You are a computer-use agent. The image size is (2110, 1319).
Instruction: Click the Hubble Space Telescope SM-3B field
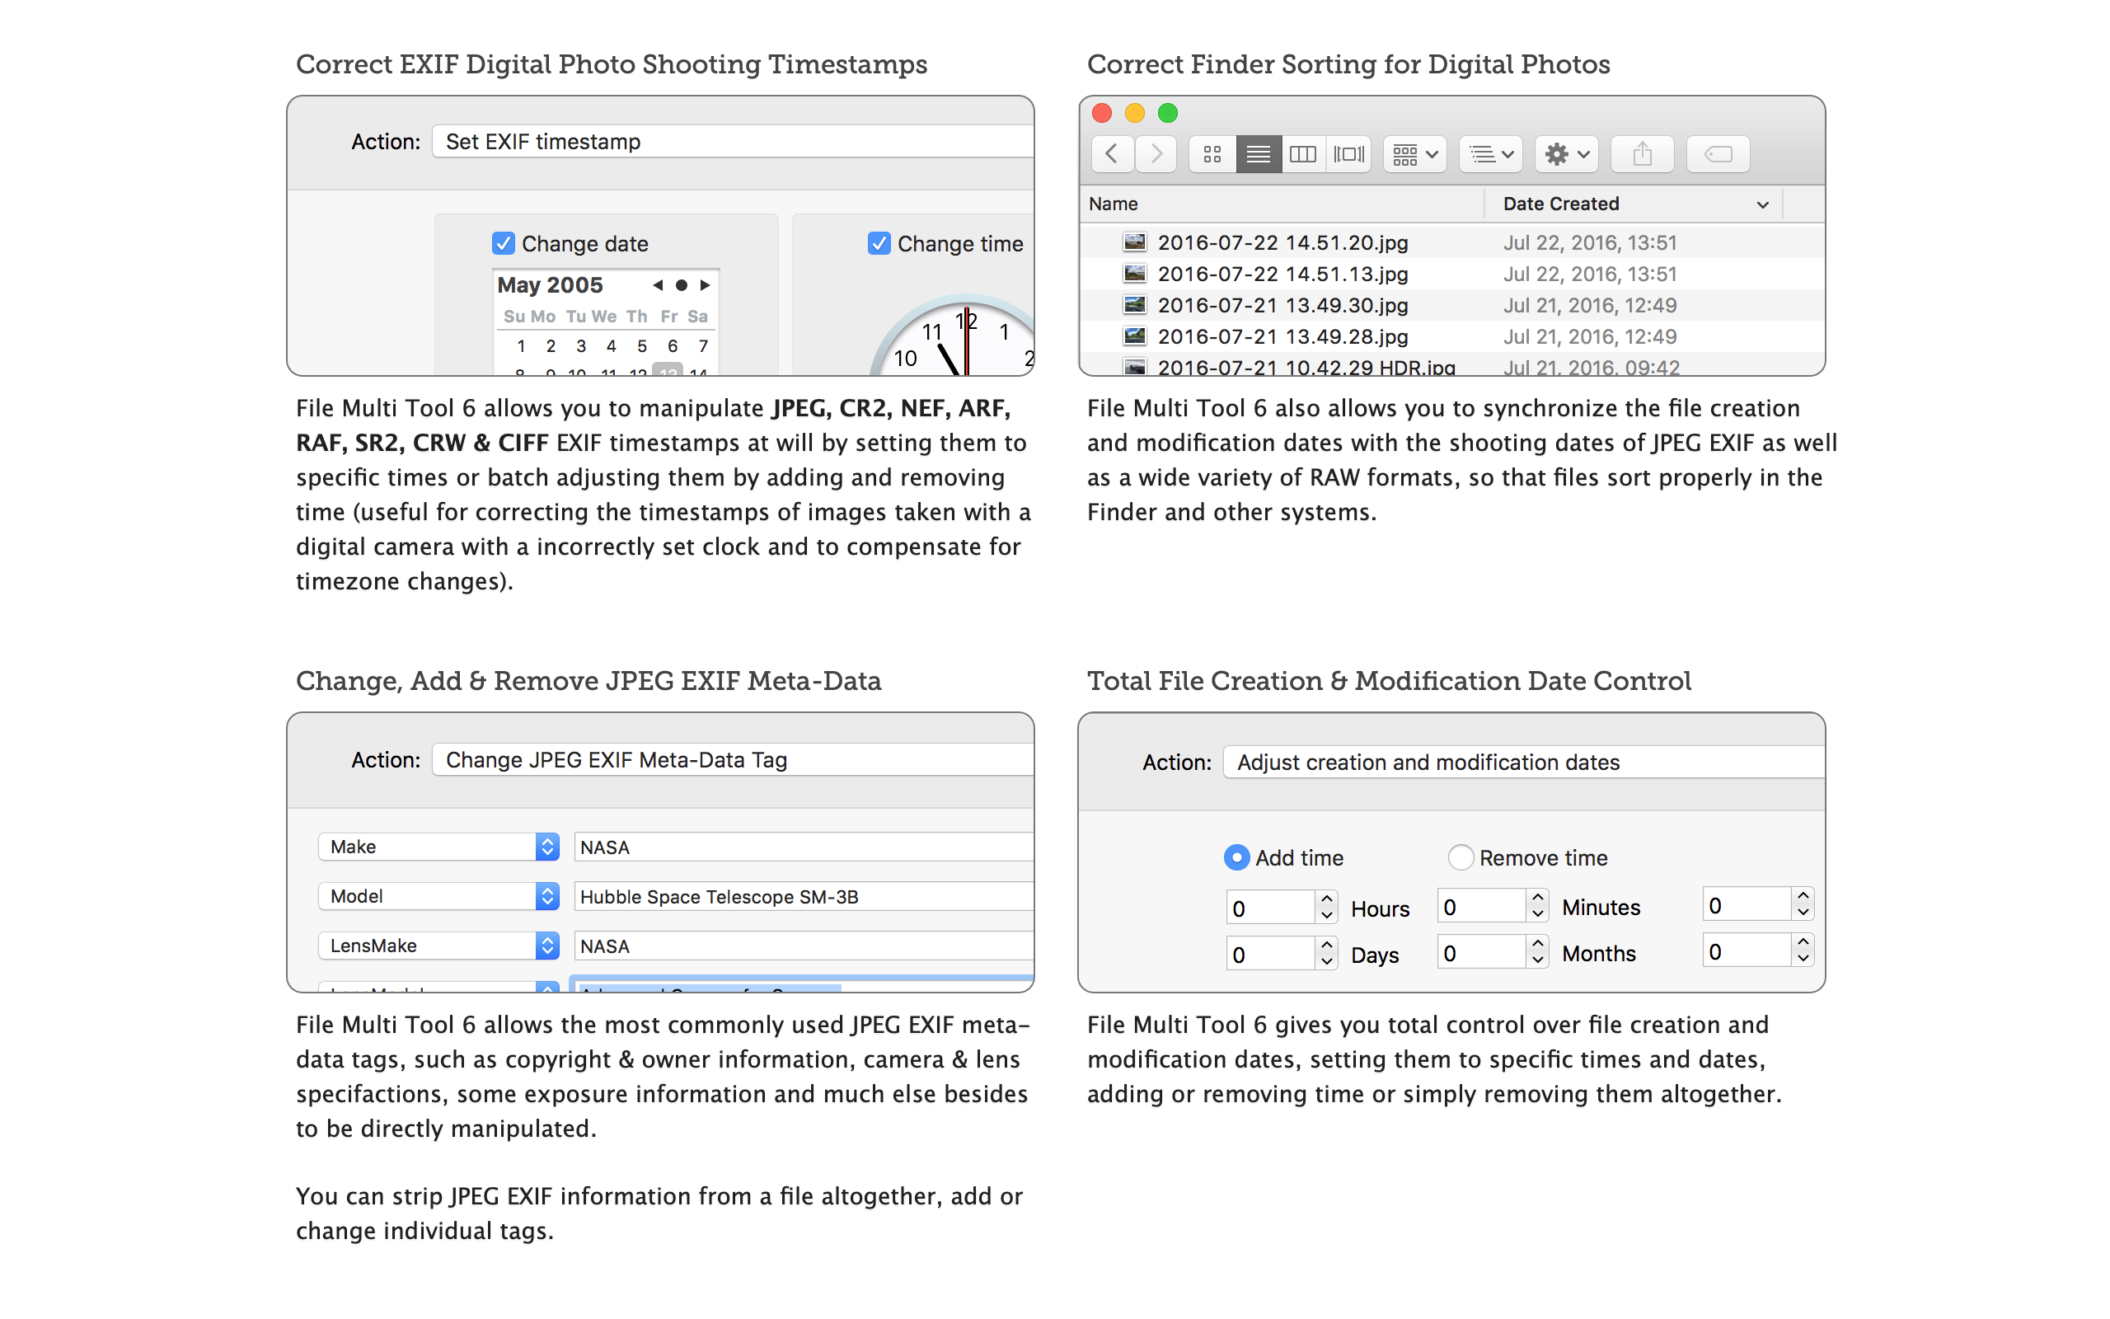point(803,897)
